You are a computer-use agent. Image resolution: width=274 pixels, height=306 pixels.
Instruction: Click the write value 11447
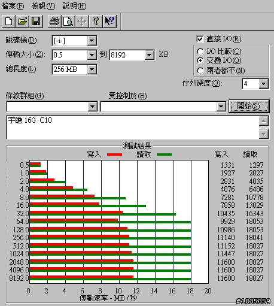226,254
